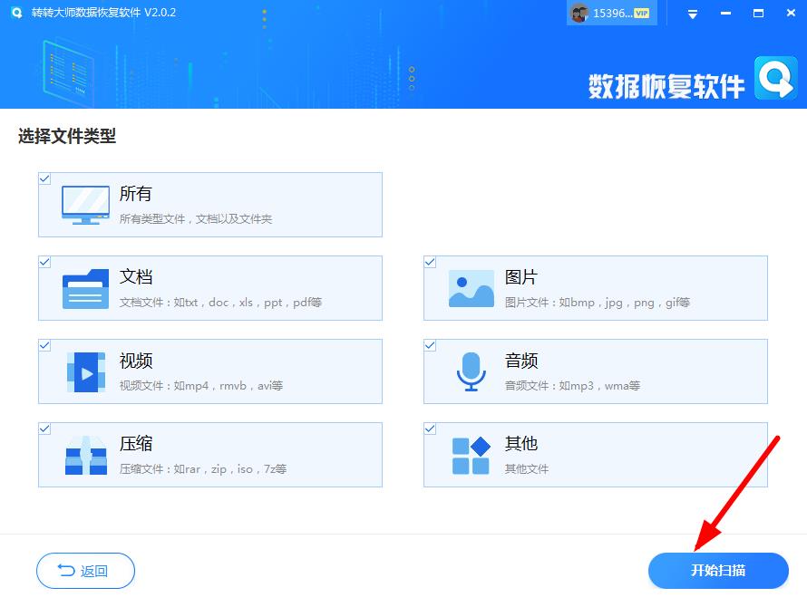
Task: Click the 其他文件 description text
Action: (527, 469)
